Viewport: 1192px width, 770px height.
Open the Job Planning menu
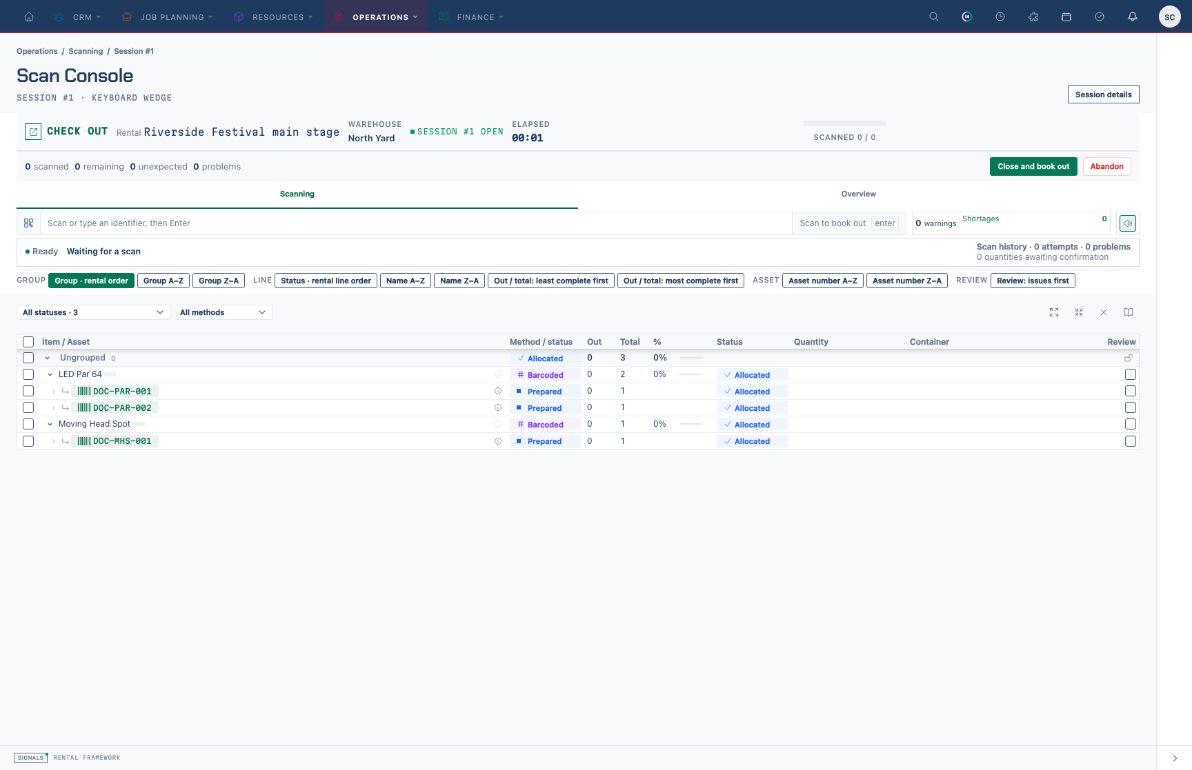coord(167,17)
